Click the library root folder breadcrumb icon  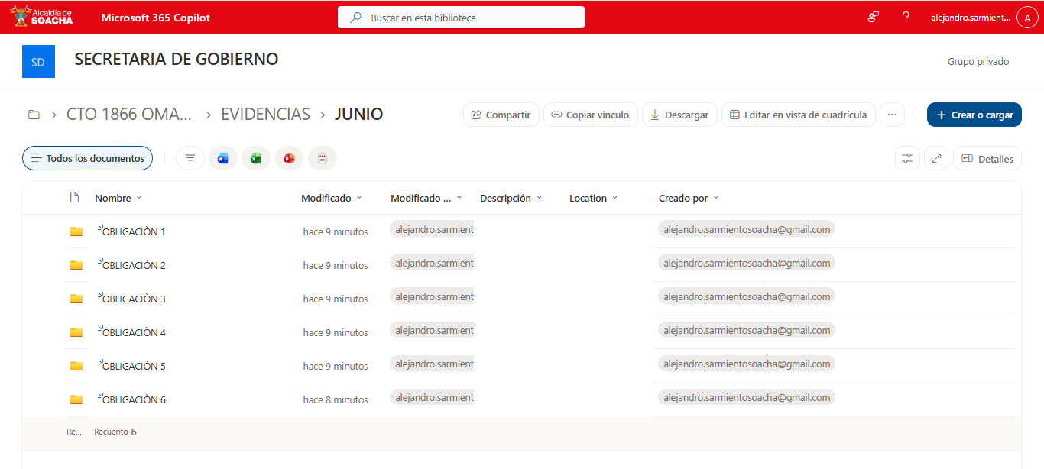coord(34,115)
